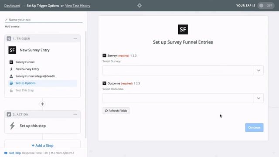This screenshot has width=279, height=157.
Task: Open the Trigger step options menu (three dots)
Action: point(75,39)
